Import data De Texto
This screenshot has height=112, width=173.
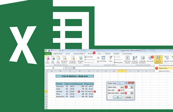tap(58, 60)
